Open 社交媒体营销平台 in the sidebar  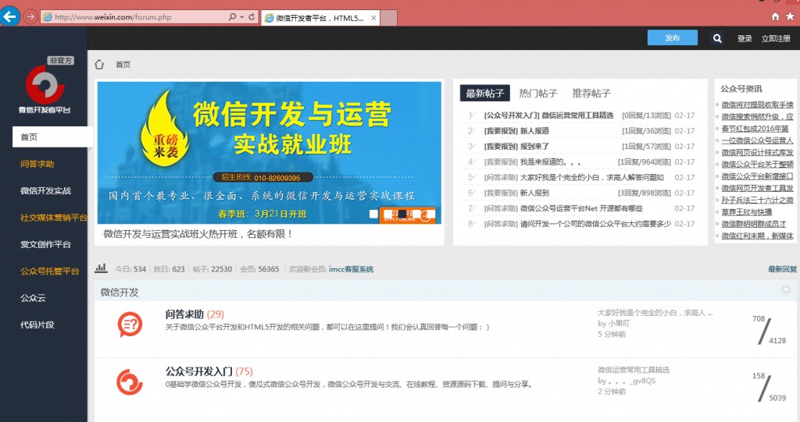point(54,218)
